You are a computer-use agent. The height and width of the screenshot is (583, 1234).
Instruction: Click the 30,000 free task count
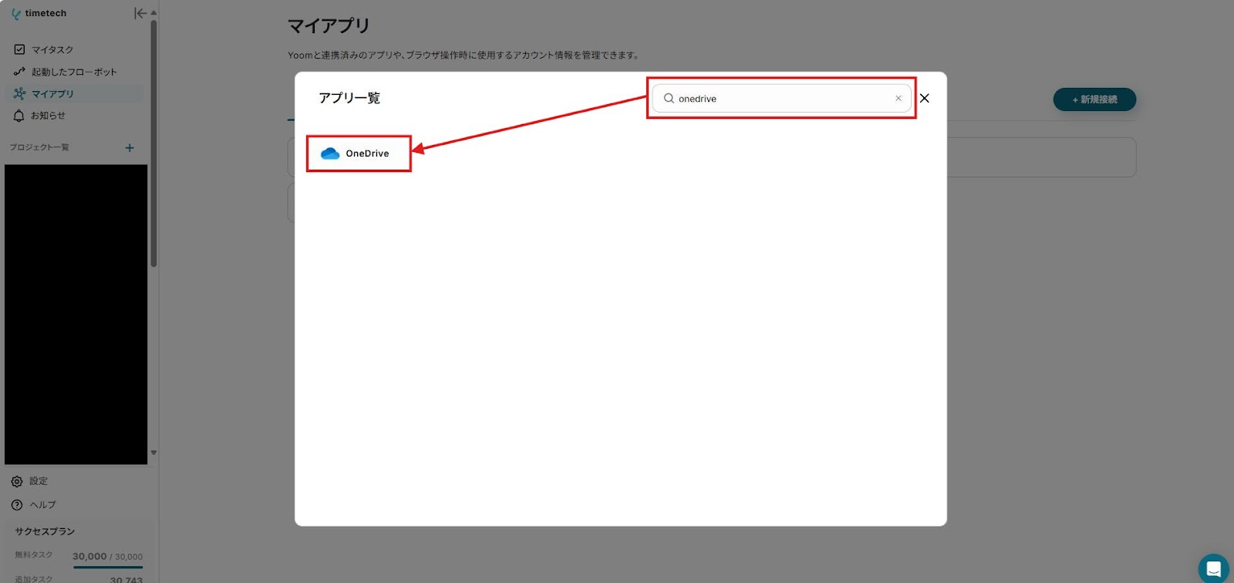tap(89, 556)
